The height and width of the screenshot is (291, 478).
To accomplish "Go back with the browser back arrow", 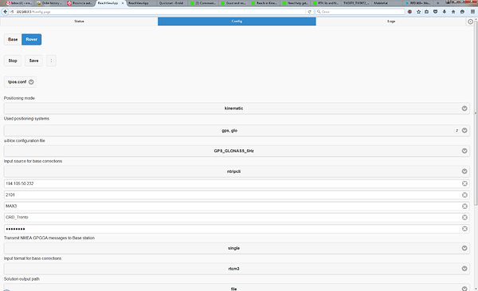I will 6,12.
